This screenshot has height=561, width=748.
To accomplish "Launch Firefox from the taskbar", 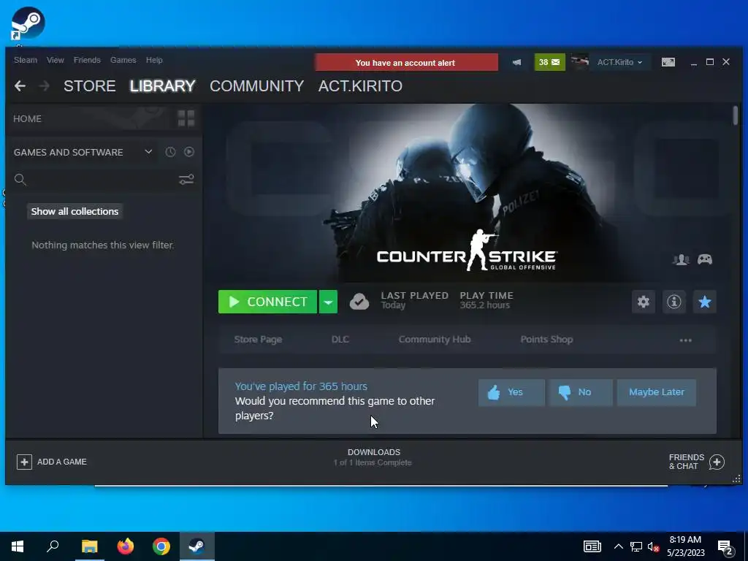I will pos(126,546).
